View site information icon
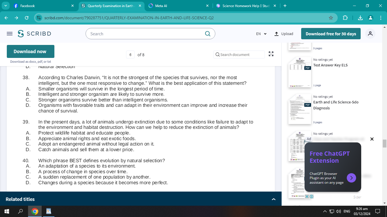 click(x=39, y=18)
